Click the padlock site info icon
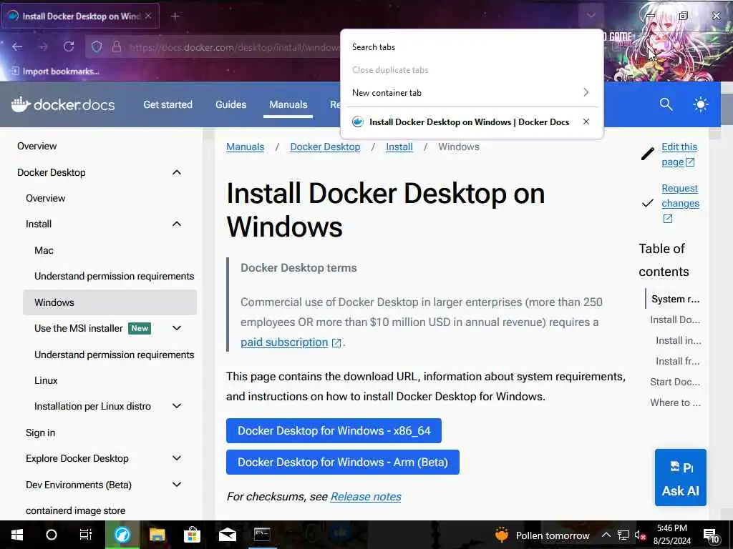 [117, 46]
